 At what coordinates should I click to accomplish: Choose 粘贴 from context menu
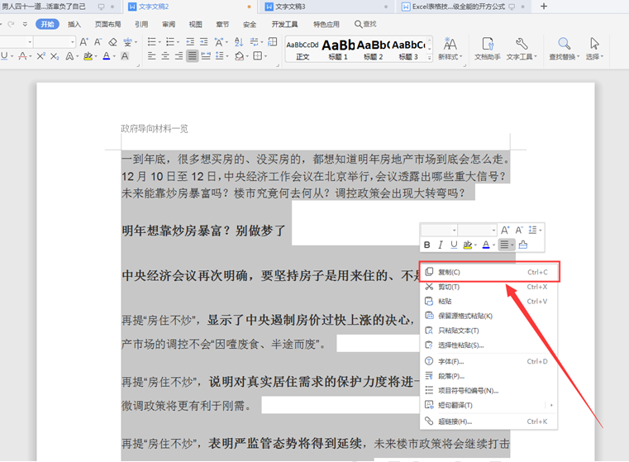pyautogui.click(x=488, y=301)
